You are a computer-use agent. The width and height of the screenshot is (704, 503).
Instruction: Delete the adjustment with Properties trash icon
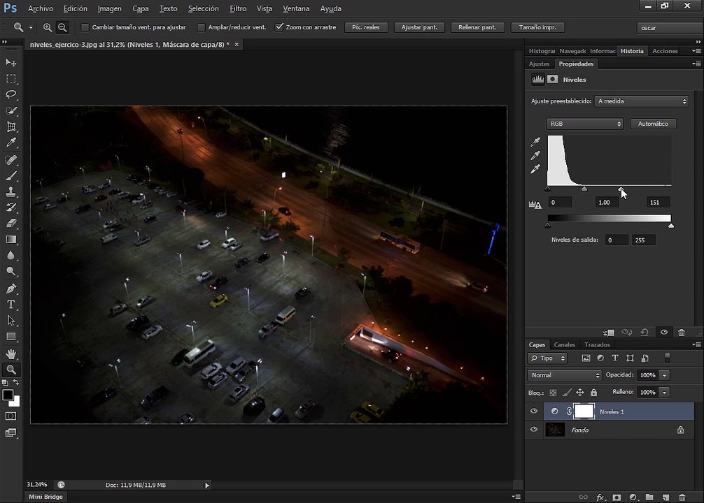click(x=682, y=333)
